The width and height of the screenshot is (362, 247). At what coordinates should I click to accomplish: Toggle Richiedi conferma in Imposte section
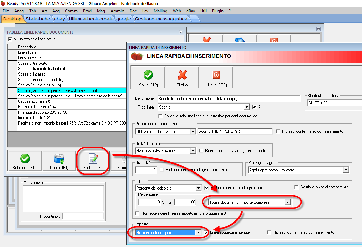click(x=269, y=232)
